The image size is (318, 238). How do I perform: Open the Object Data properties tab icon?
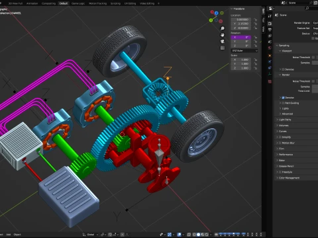[x=270, y=74]
